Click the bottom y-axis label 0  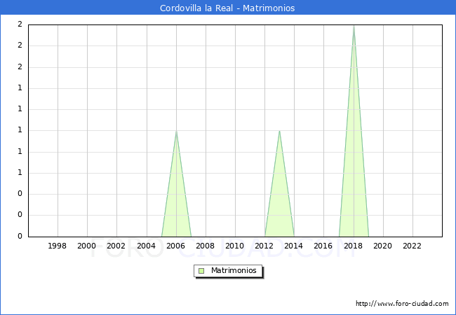[x=20, y=237]
